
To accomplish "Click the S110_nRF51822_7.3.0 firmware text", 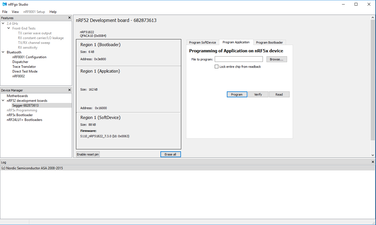I will pyautogui.click(x=105, y=136).
